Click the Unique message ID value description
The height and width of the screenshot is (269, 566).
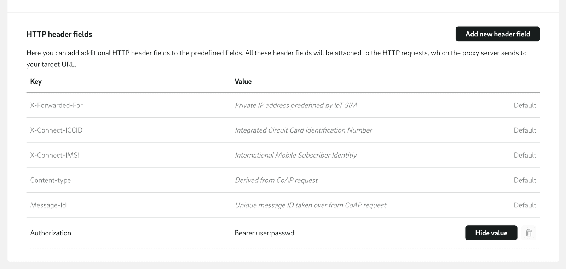tap(311, 205)
